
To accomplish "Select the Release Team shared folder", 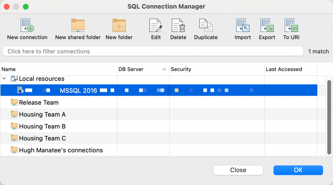I will click(x=39, y=103).
